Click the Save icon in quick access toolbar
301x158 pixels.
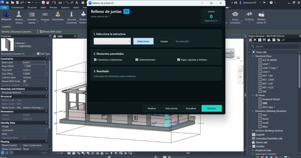point(17,3)
